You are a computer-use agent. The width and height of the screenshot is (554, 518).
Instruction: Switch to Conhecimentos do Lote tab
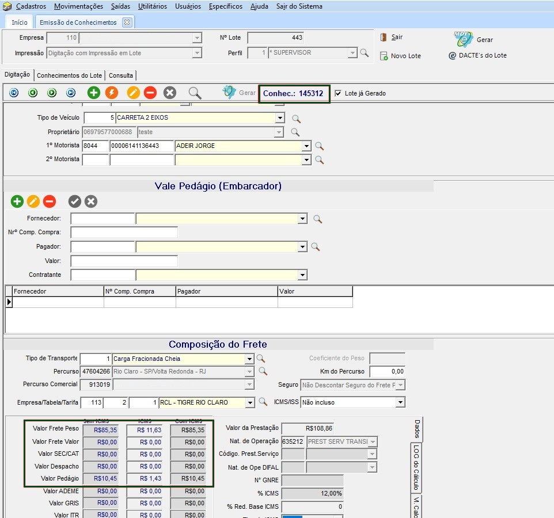click(x=69, y=75)
